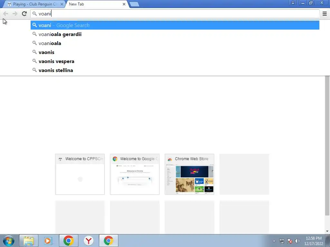Open Windows Explorer from the taskbar
The height and width of the screenshot is (247, 330).
29,241
